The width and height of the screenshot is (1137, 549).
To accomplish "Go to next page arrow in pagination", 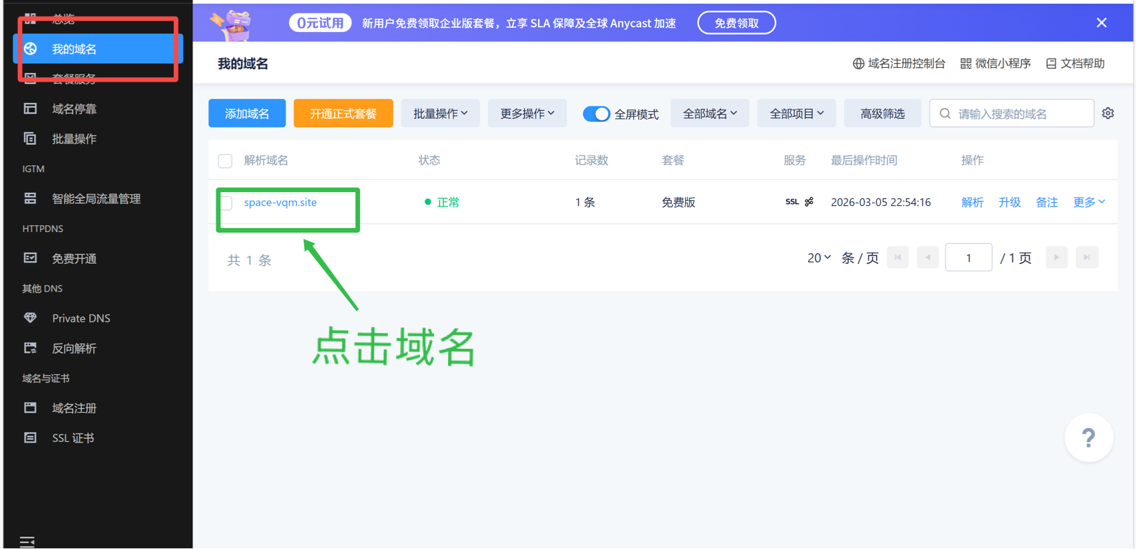I will 1056,258.
